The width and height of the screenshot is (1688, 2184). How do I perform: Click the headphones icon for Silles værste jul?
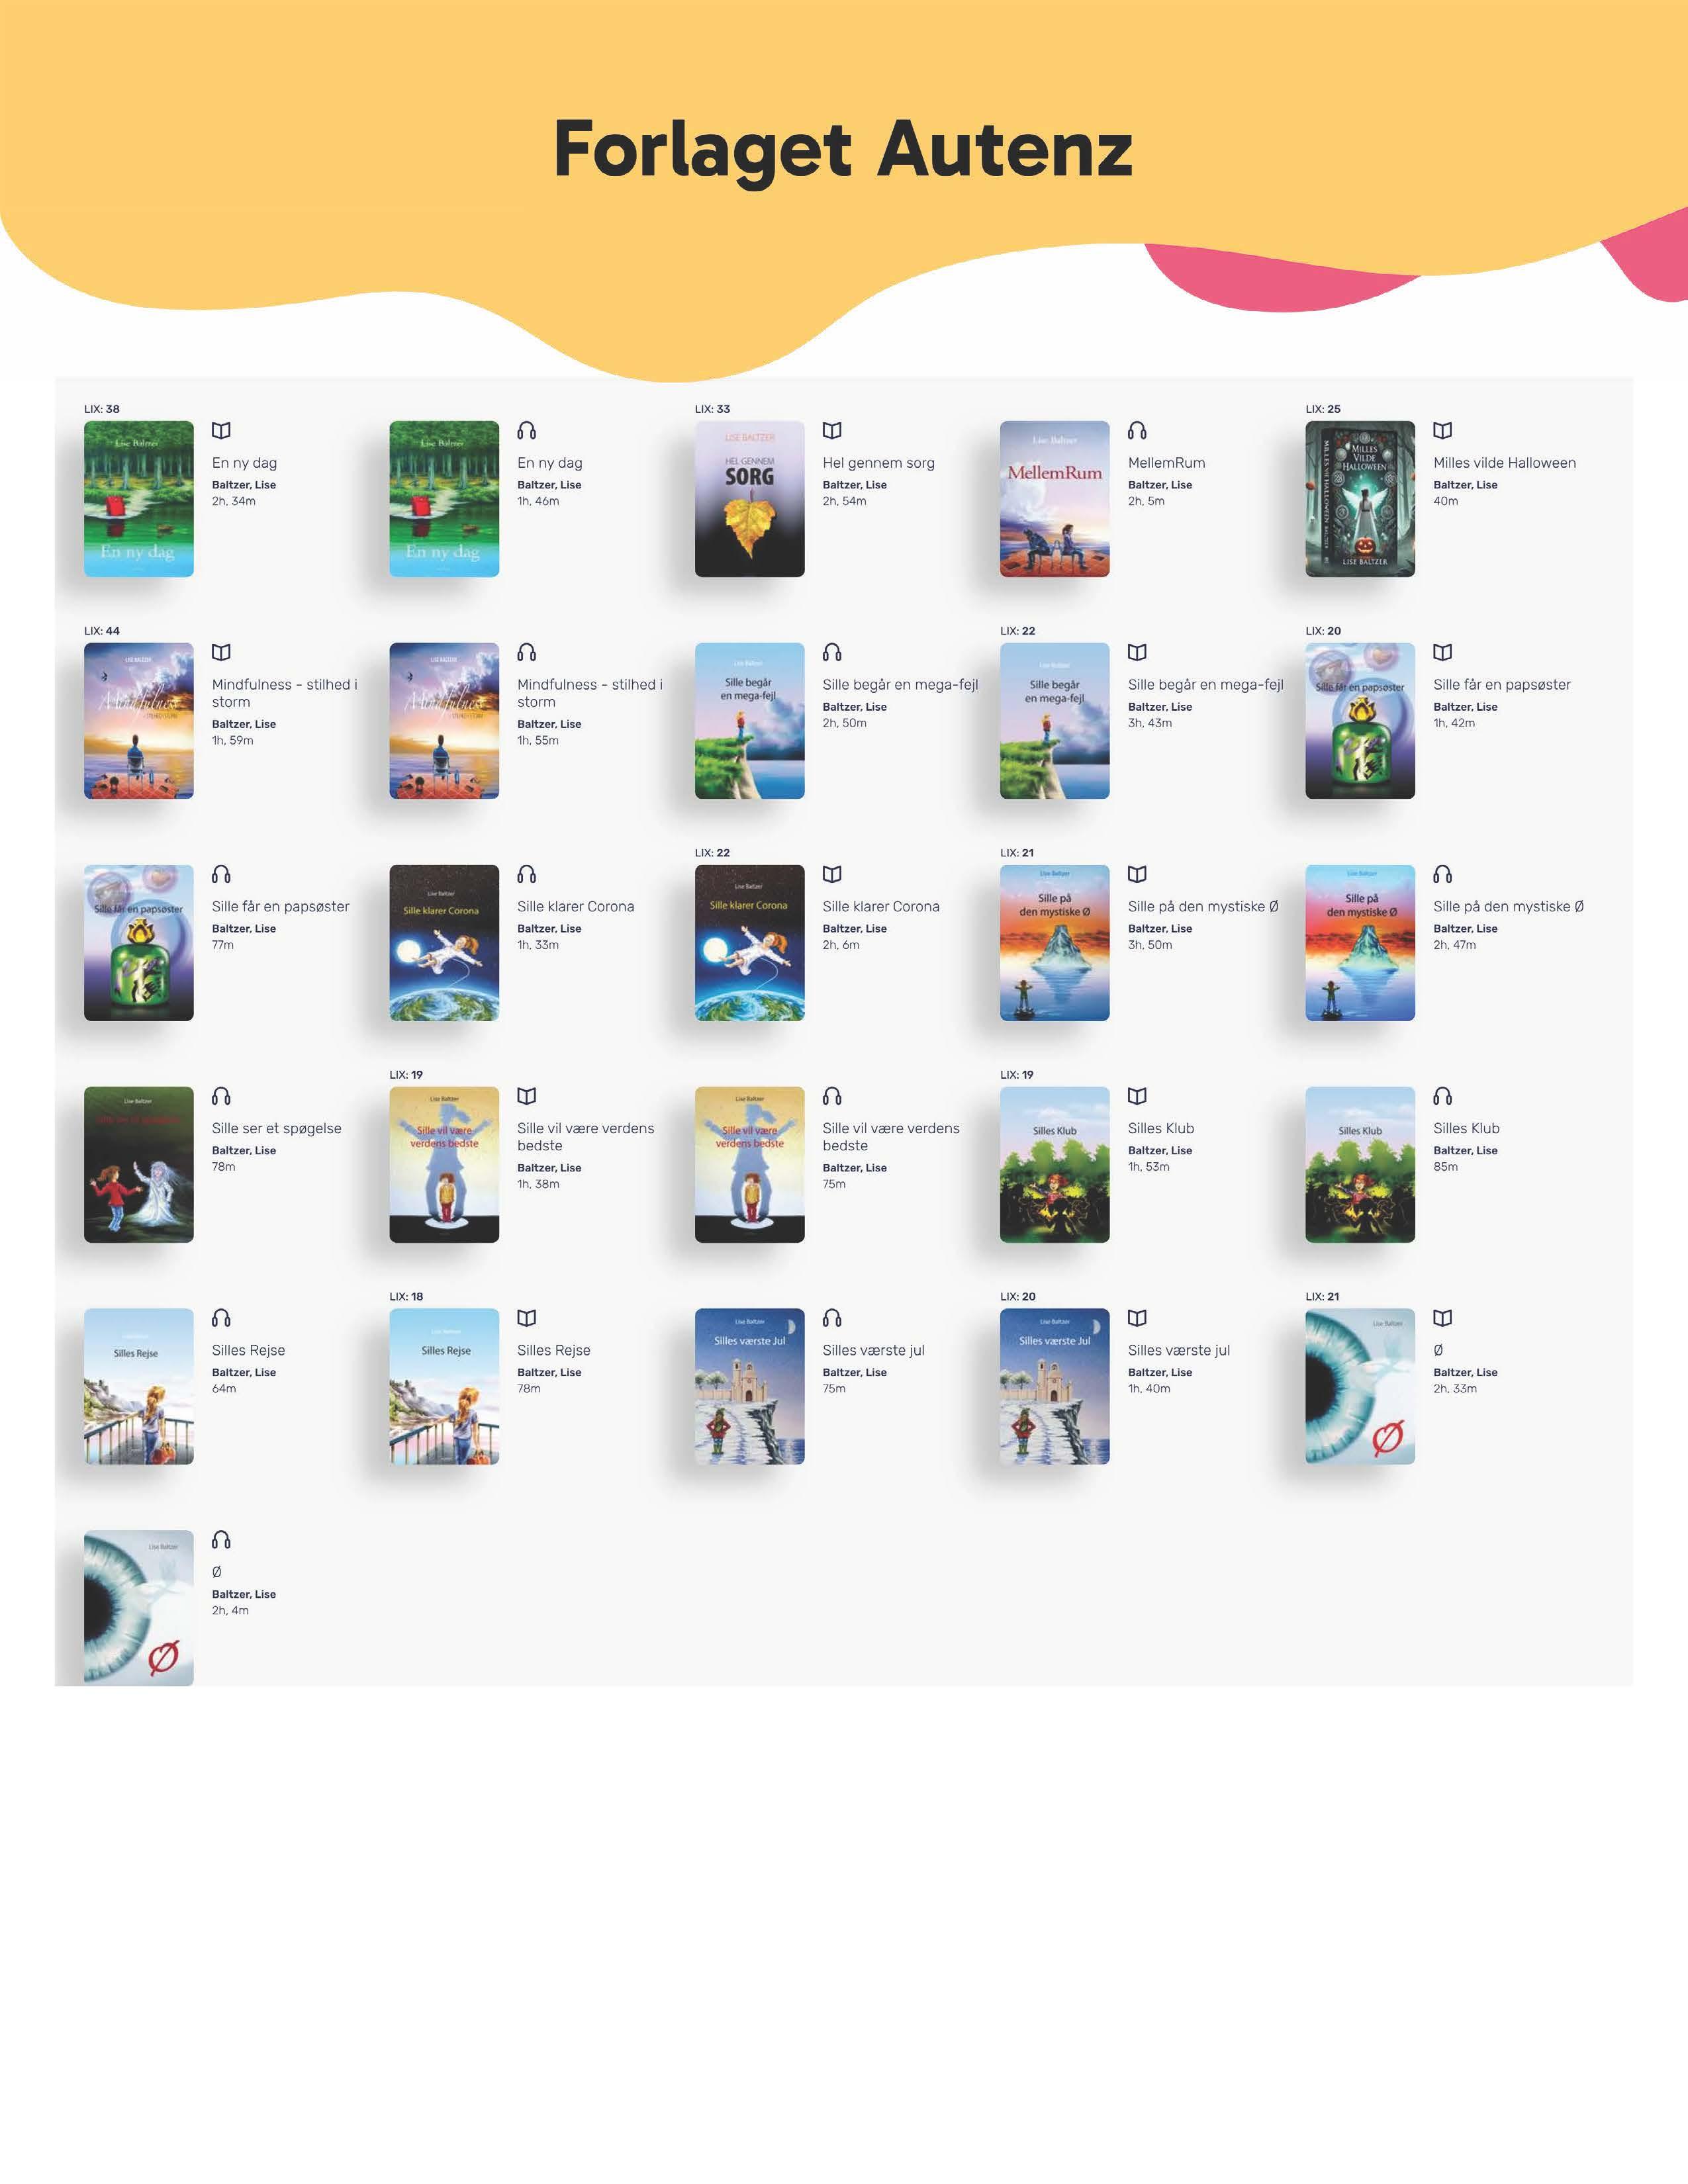click(x=832, y=1318)
